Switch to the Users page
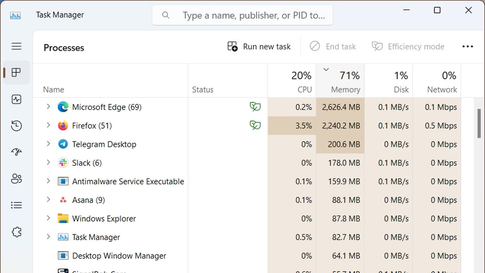The image size is (485, 273). point(16,179)
